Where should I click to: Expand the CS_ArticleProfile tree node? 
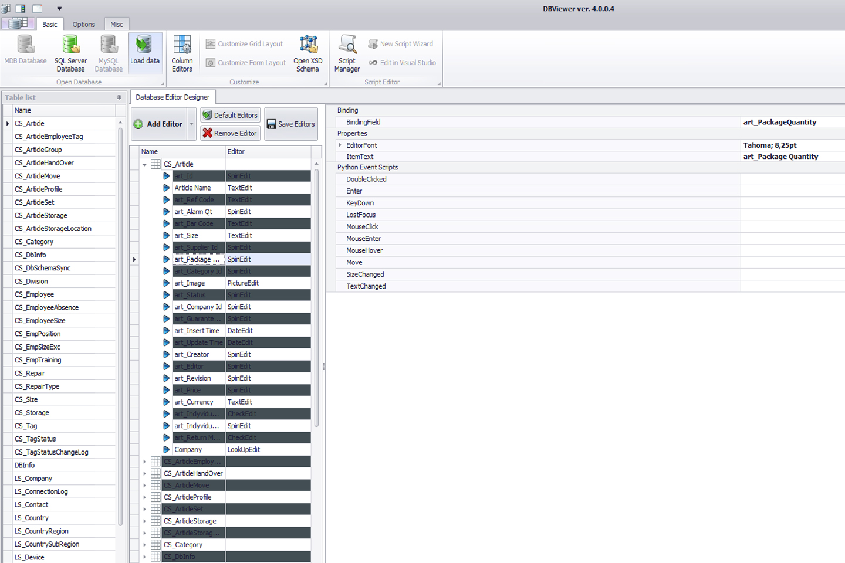point(144,497)
